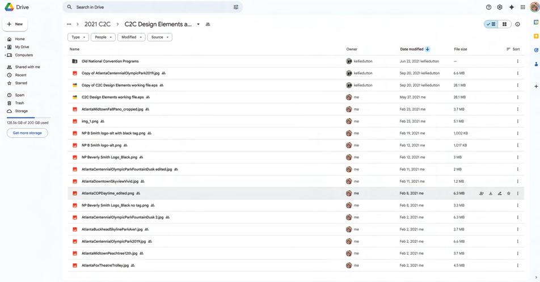This screenshot has width=540, height=282.
Task: Click Date modified column header
Action: click(412, 49)
